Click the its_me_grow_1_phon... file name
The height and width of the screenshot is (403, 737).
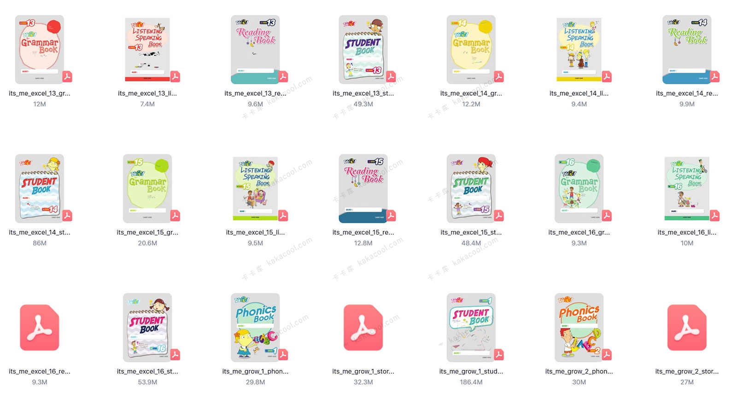point(255,371)
